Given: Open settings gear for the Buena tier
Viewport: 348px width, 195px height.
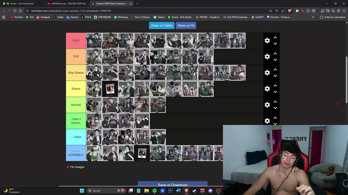Looking at the screenshot, I should (x=267, y=89).
